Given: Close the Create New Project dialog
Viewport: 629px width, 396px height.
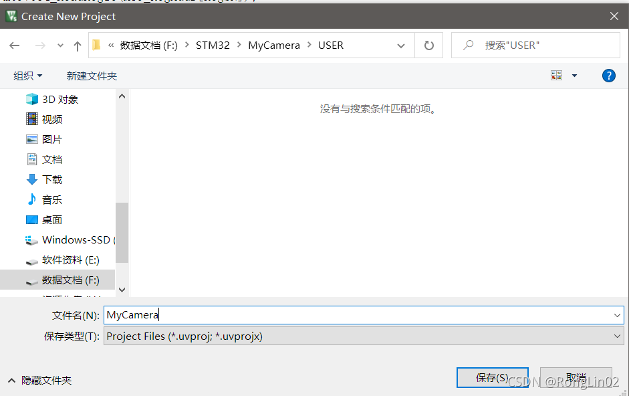Looking at the screenshot, I should [614, 16].
